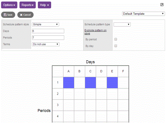Open the Schedule pattern style dropdown
Screen dimensions: 166x123
[x=46, y=24]
